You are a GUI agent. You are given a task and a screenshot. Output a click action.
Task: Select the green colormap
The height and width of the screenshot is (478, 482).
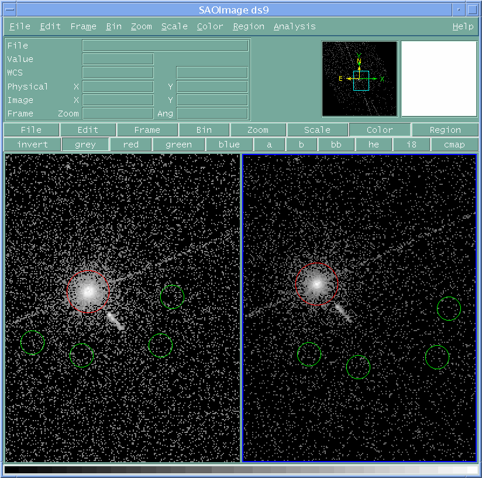pos(178,145)
